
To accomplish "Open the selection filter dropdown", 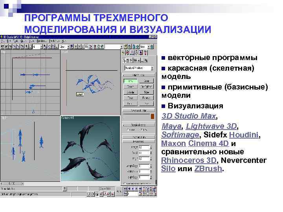I will click(x=37, y=47).
